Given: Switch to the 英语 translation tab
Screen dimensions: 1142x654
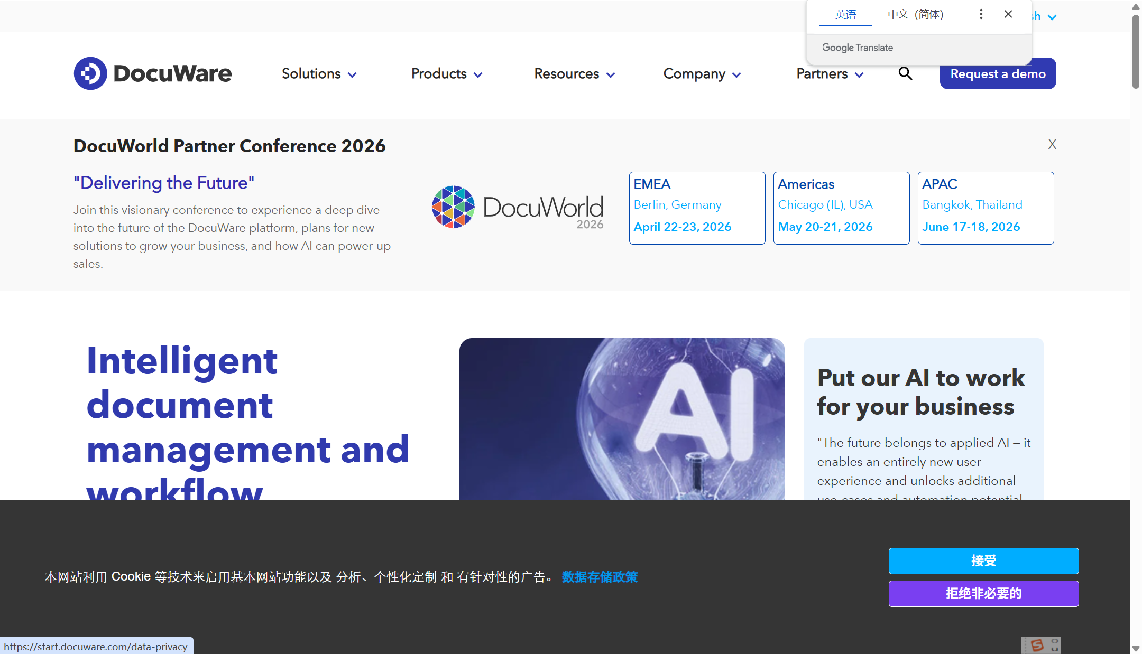Looking at the screenshot, I should [x=845, y=15].
